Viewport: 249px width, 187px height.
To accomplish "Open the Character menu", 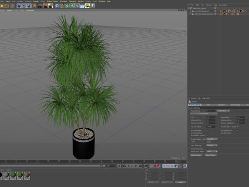I will pos(72,1).
